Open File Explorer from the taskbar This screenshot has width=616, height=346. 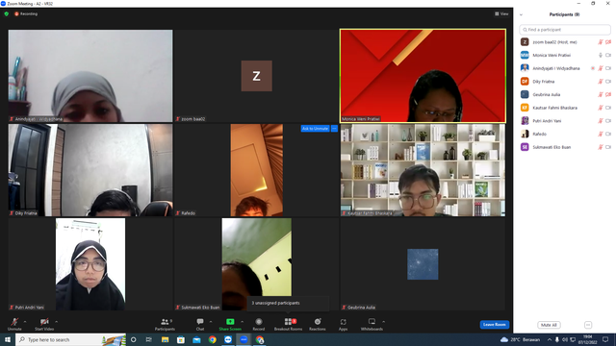pyautogui.click(x=165, y=339)
